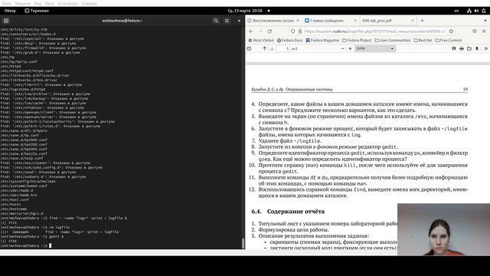Click the volume icon in top bar

click(476, 11)
